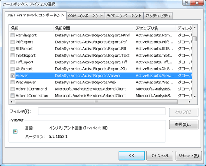Click the vertical scrollbar down arrow
206x166 pixels.
click(x=195, y=97)
